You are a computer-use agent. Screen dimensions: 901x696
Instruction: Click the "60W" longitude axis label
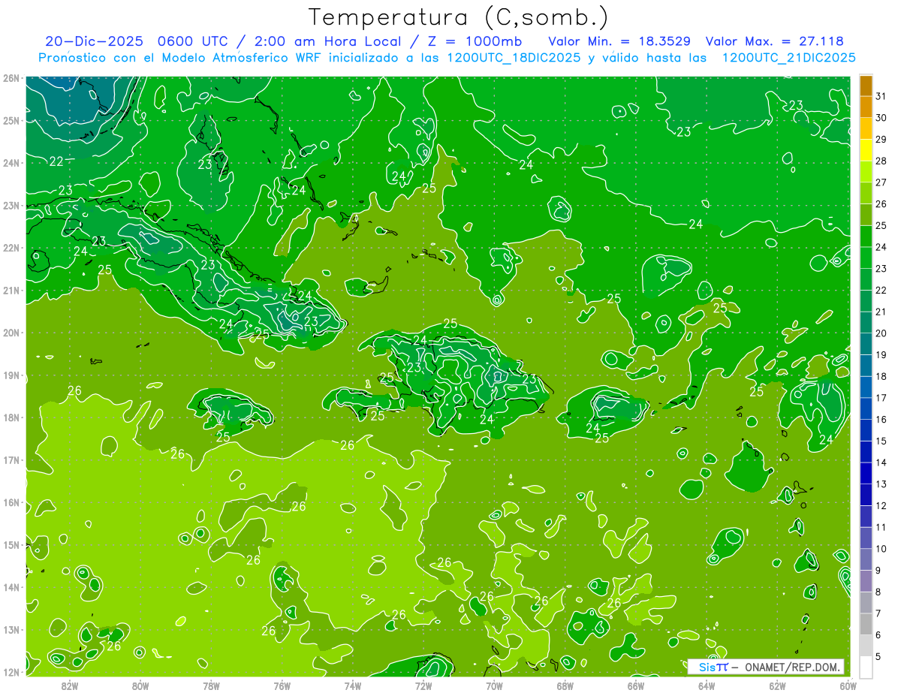pyautogui.click(x=848, y=685)
